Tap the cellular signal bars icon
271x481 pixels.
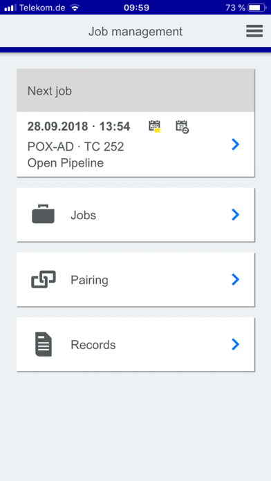(x=10, y=8)
